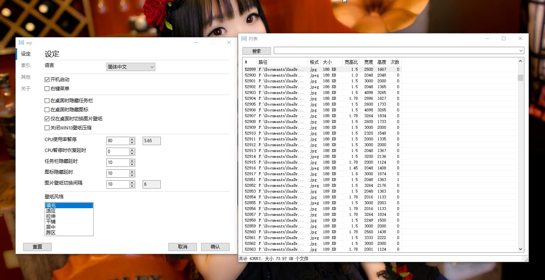Open the 关于 sidebar tab
The height and width of the screenshot is (280, 545).
click(x=26, y=89)
